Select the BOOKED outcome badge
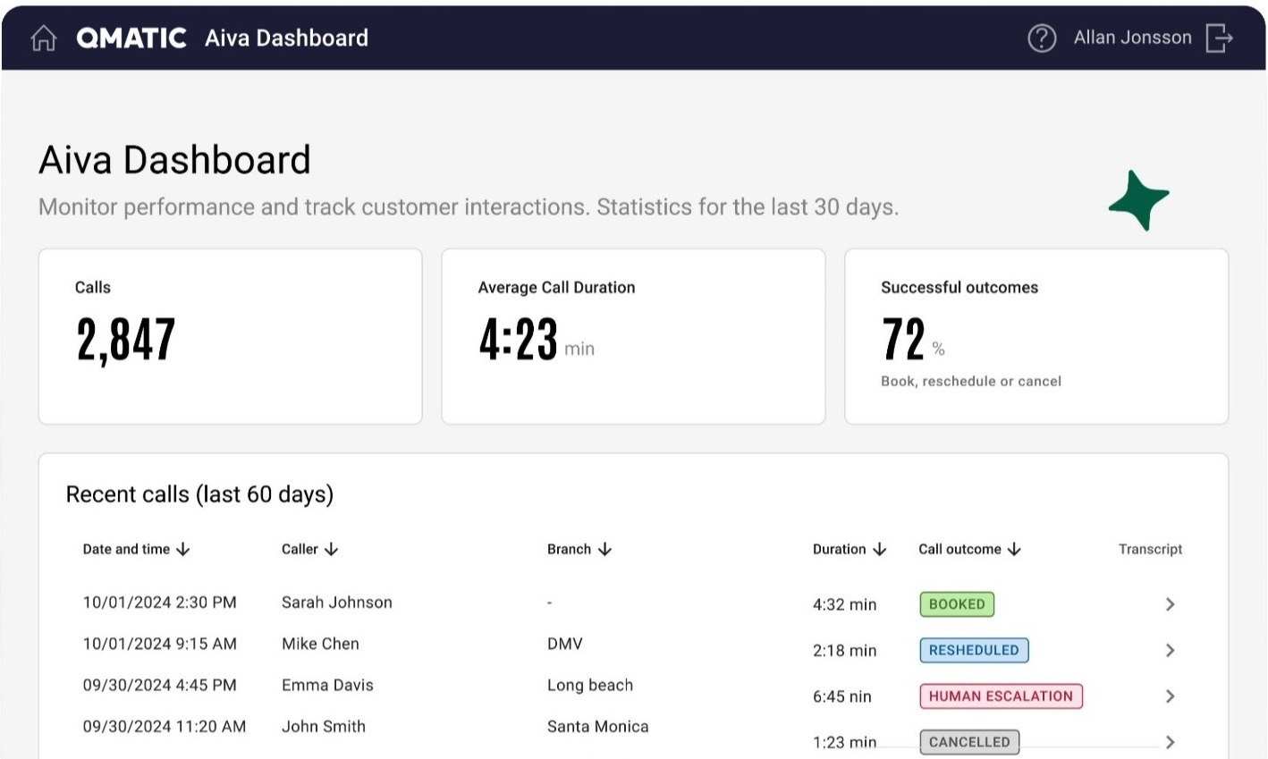Viewport: 1268px width, 759px height. 956,604
